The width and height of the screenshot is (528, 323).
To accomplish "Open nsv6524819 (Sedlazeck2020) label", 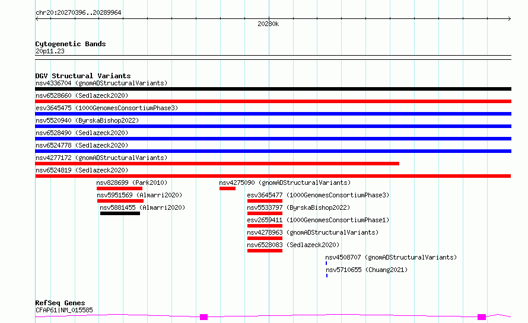I will tap(82, 170).
